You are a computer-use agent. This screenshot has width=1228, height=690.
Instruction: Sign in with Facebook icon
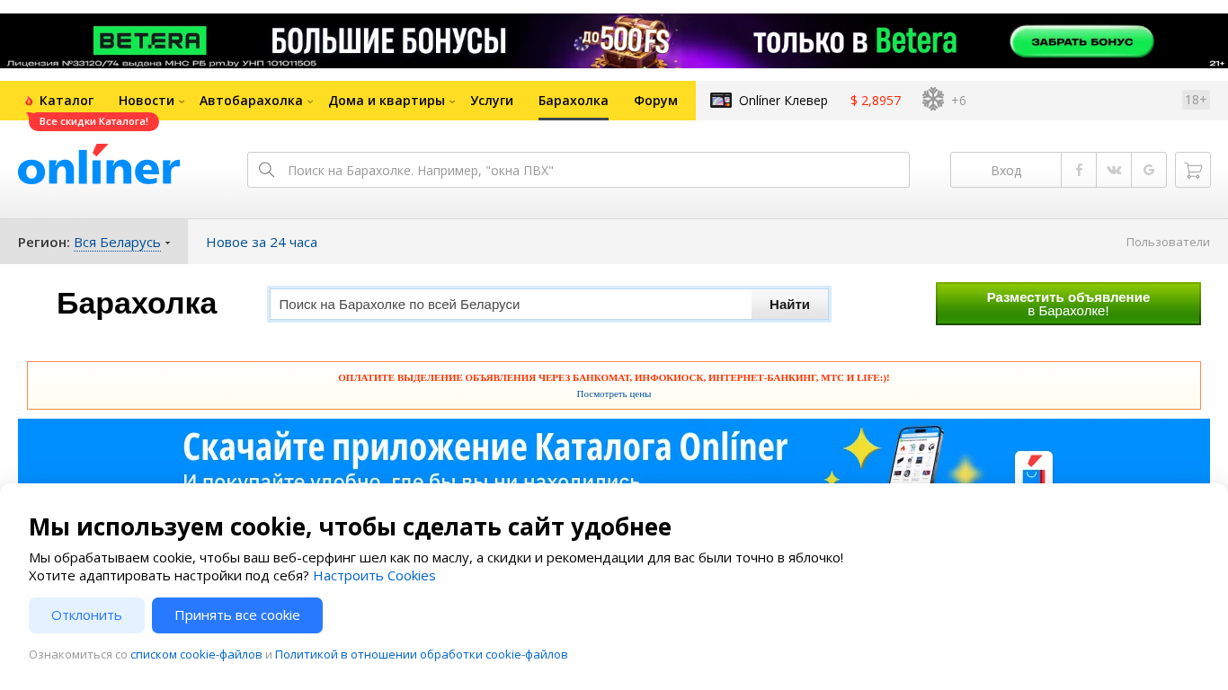(x=1079, y=170)
